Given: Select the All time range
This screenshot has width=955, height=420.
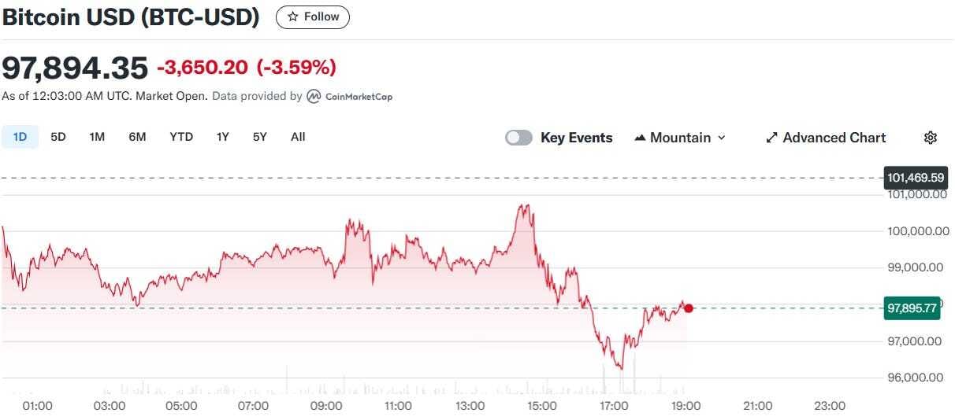Looking at the screenshot, I should [298, 137].
